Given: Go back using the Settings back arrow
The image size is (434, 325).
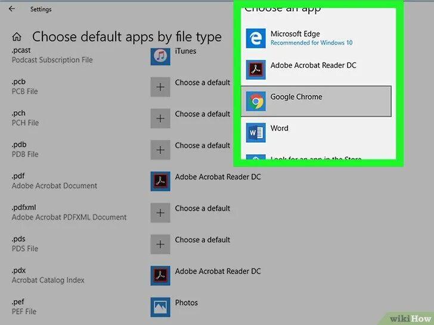Looking at the screenshot, I should pyautogui.click(x=12, y=9).
